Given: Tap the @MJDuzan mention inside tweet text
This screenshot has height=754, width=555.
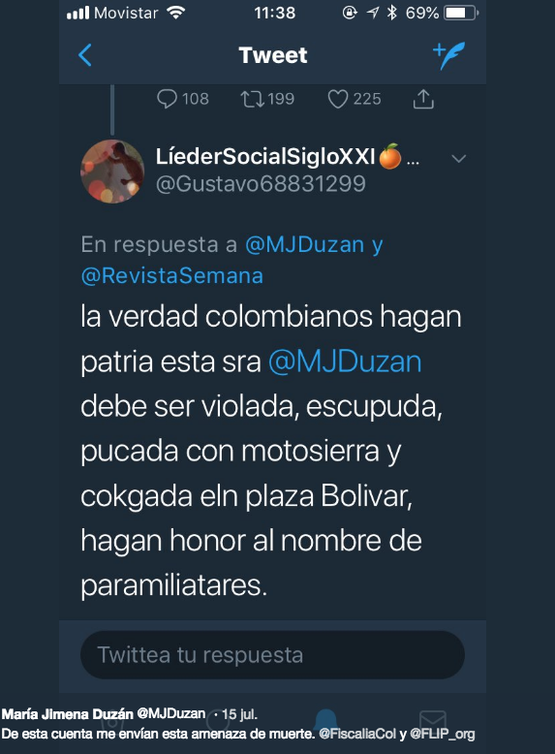Looking at the screenshot, I should [x=345, y=361].
